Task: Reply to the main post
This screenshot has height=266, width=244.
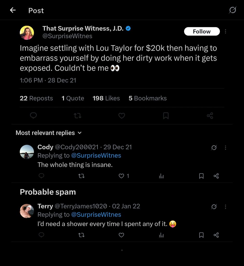Action: tap(33, 116)
